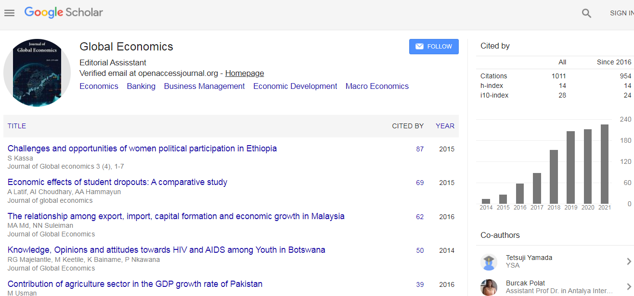The height and width of the screenshot is (296, 634).
Task: Click the h-index label in the stats table
Action: (492, 86)
